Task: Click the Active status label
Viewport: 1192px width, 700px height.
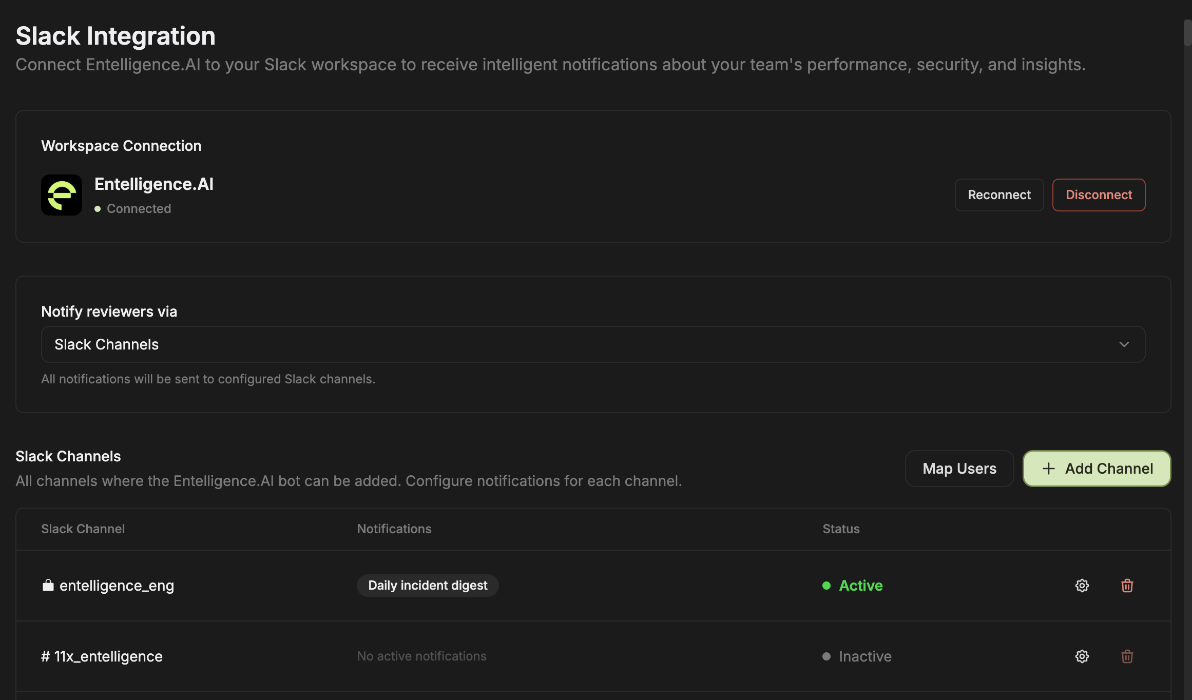Action: click(860, 586)
